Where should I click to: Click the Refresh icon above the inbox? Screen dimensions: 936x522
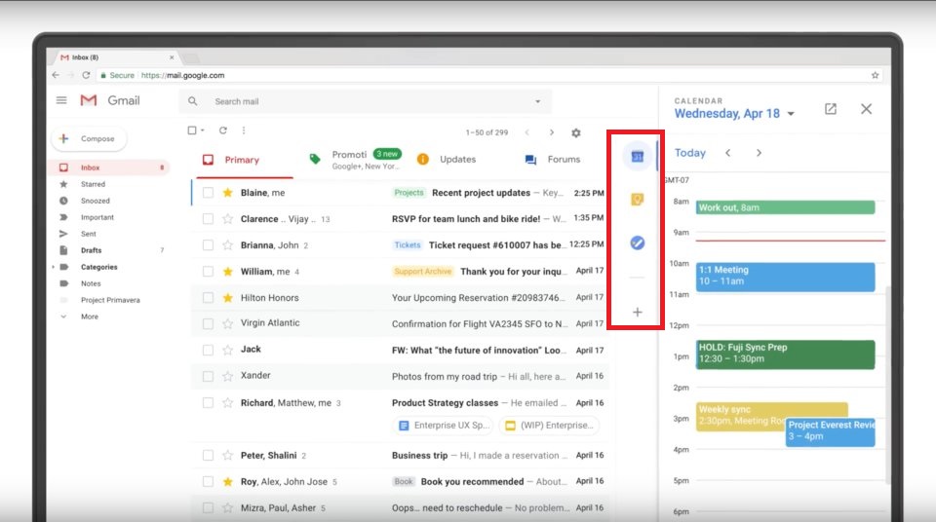(222, 130)
